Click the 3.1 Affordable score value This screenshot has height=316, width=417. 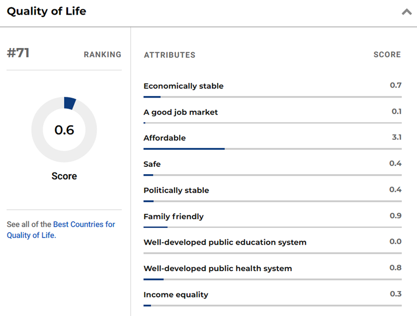396,138
